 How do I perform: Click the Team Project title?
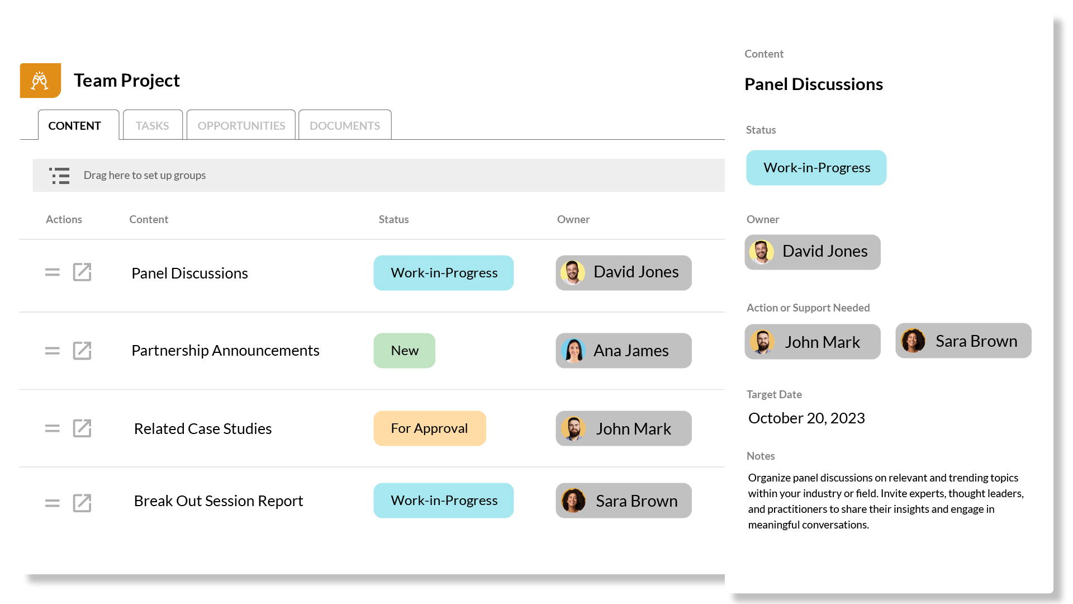[127, 81]
